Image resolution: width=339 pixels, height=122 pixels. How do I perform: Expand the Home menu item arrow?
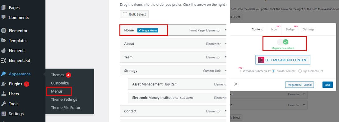(225, 30)
